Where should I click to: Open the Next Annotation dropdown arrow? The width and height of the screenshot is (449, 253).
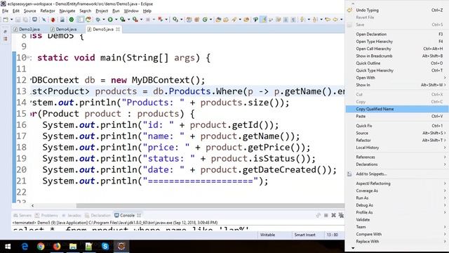309,20
